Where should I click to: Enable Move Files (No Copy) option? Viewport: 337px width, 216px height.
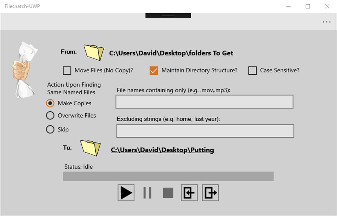67,71
